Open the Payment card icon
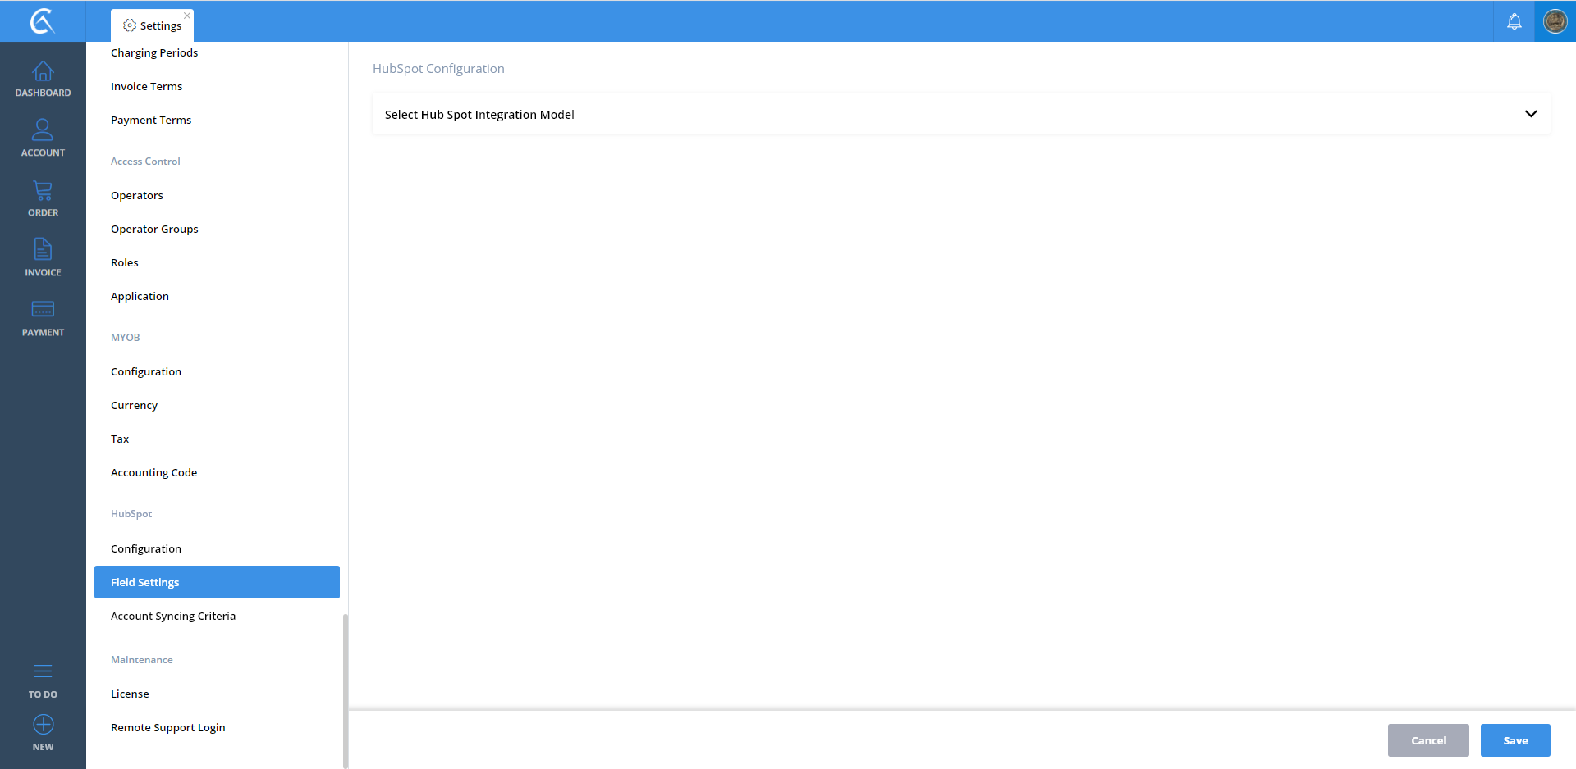Screen dimensions: 1576x769 coord(43,311)
